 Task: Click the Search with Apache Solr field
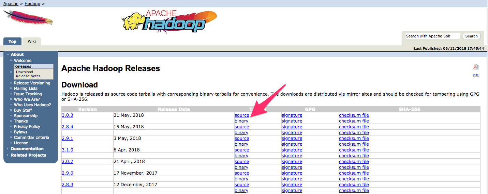point(432,36)
